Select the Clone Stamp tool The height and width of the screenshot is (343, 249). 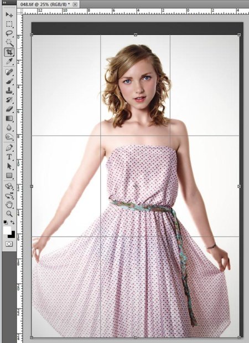[x=9, y=90]
